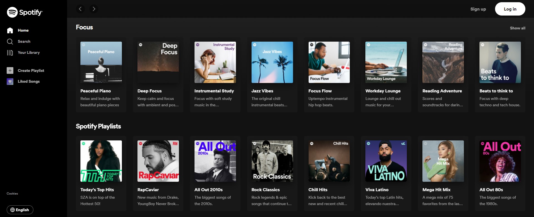Click the Liked Songs heart icon
The image size is (534, 217).
click(x=10, y=82)
